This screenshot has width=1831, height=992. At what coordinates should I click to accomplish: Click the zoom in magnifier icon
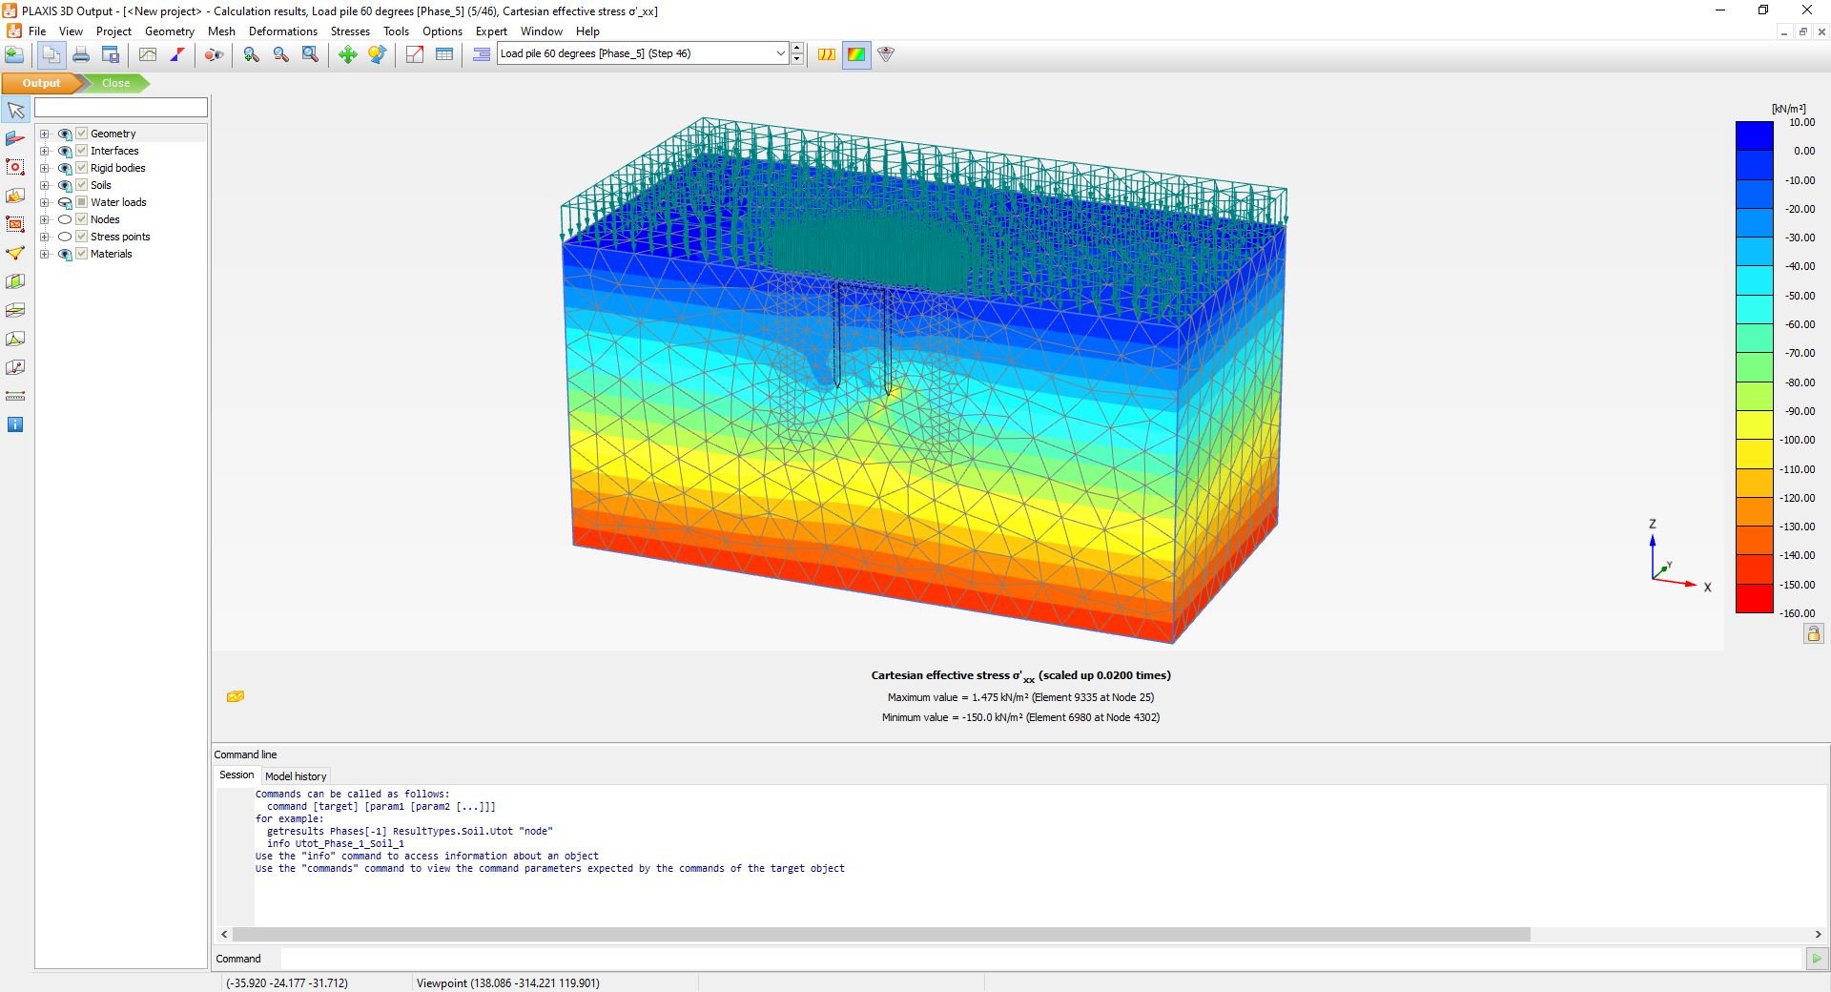pyautogui.click(x=251, y=54)
